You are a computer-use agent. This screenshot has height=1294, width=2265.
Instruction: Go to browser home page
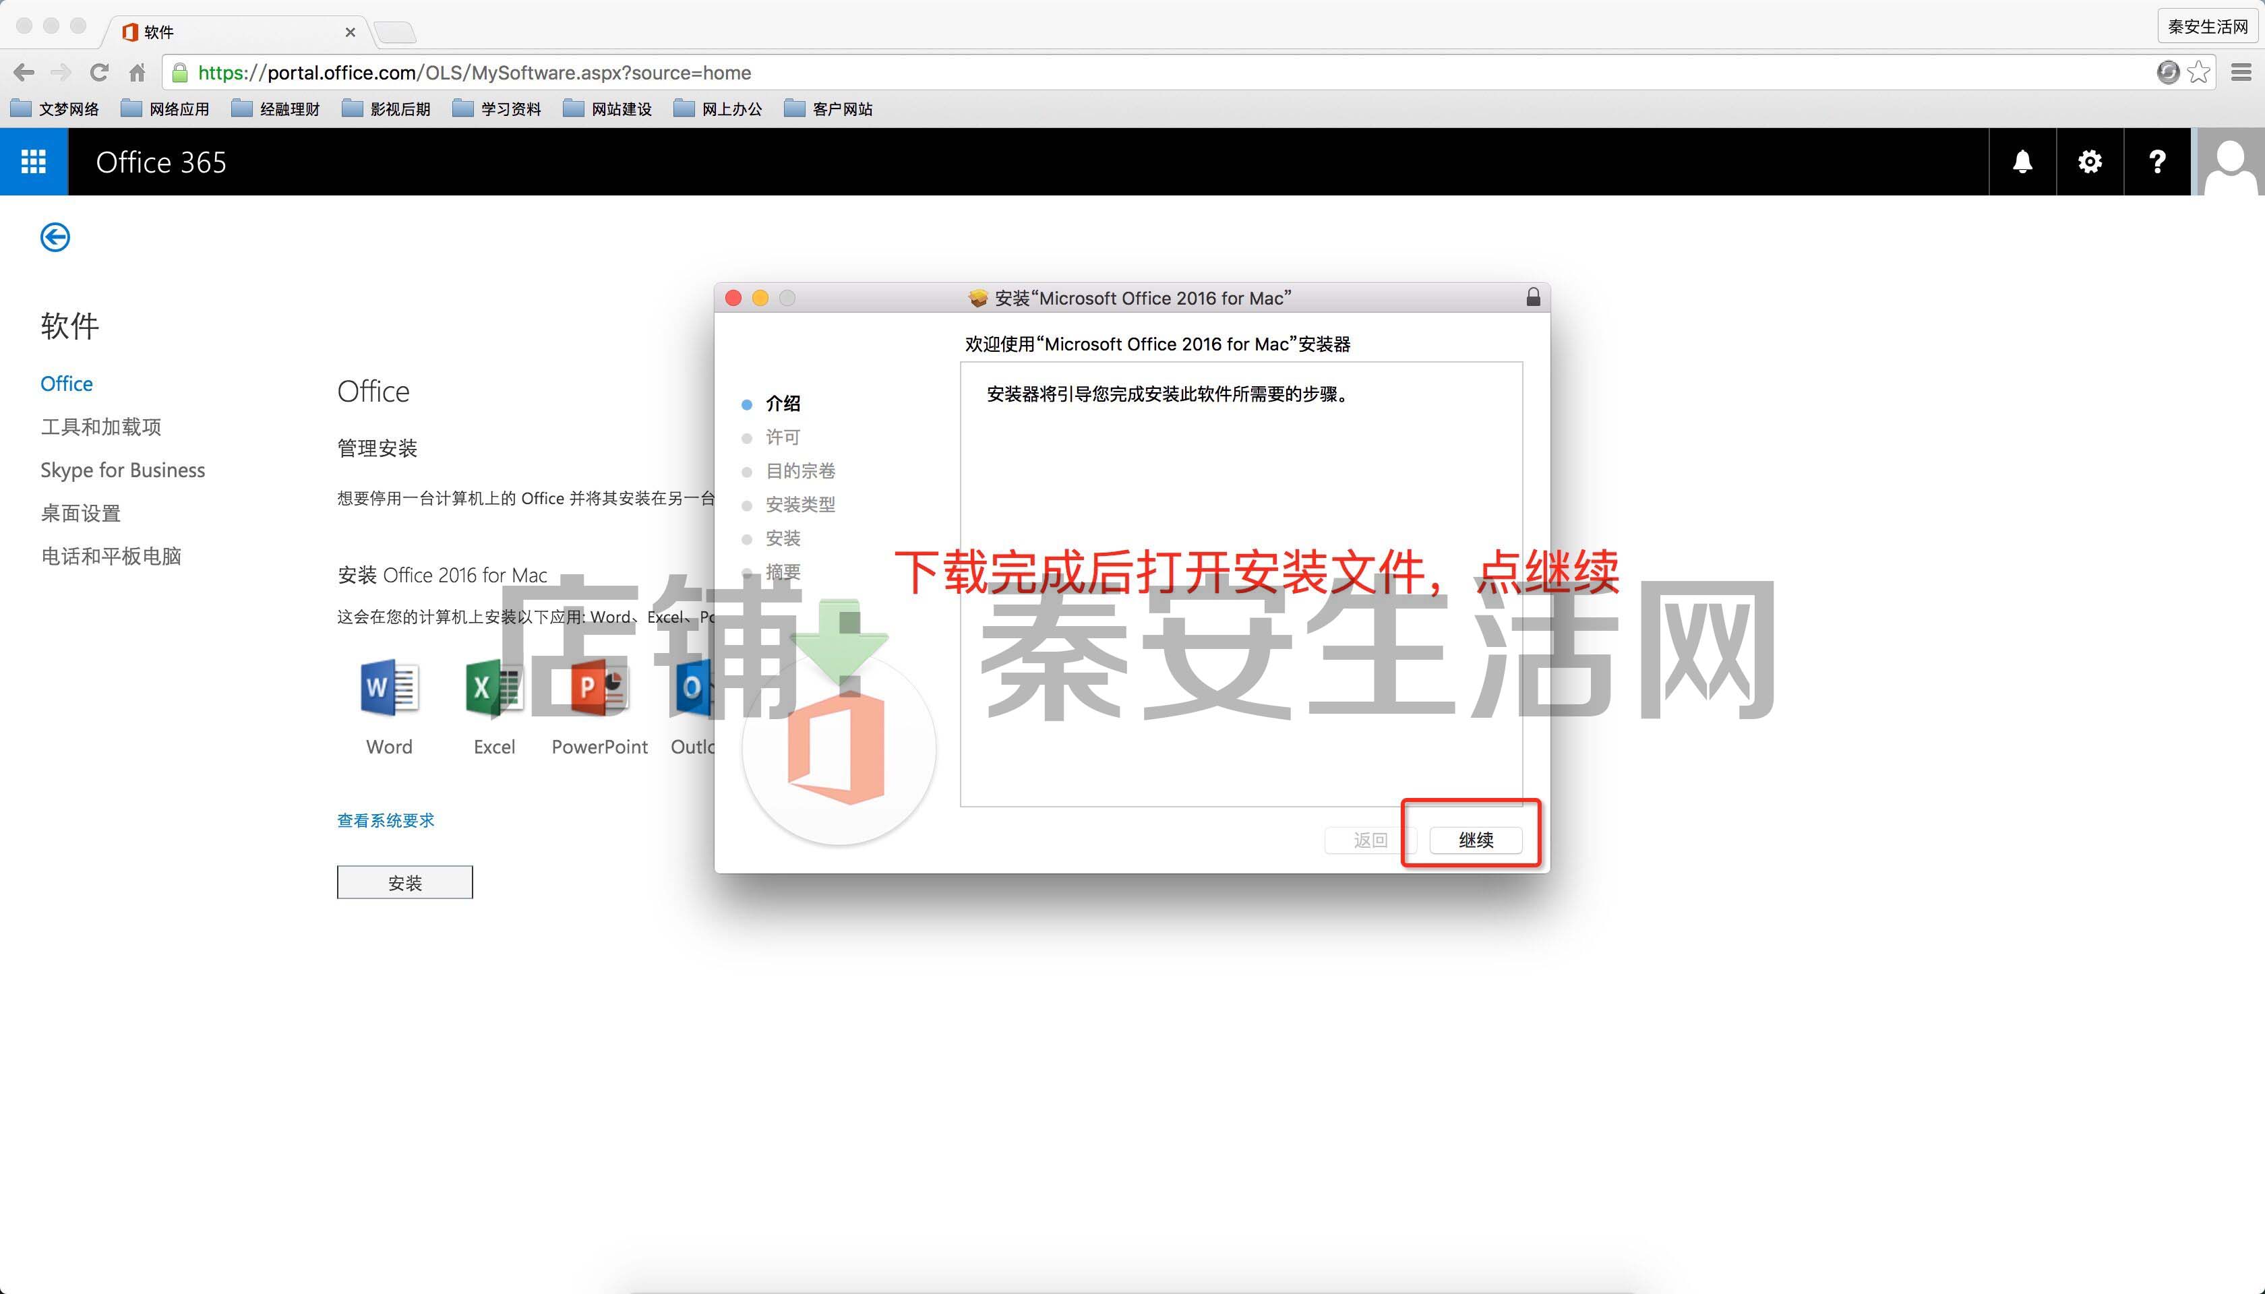pos(137,73)
